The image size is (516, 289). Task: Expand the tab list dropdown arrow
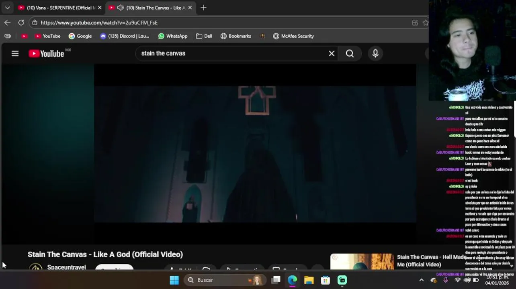[x=7, y=8]
